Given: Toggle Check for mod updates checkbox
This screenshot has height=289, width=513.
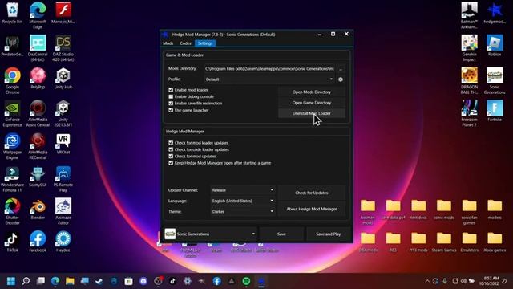Looking at the screenshot, I should pyautogui.click(x=171, y=157).
